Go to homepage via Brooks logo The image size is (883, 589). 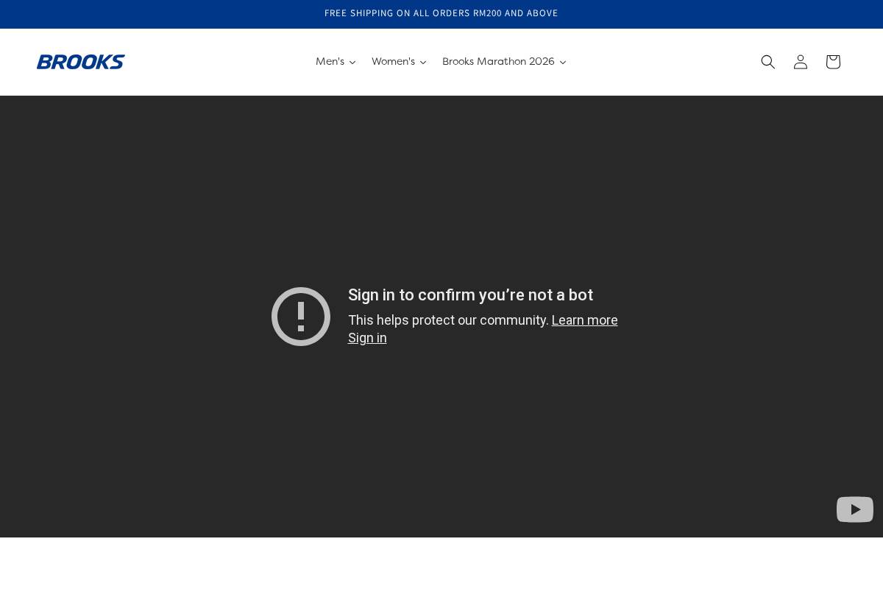click(x=81, y=62)
